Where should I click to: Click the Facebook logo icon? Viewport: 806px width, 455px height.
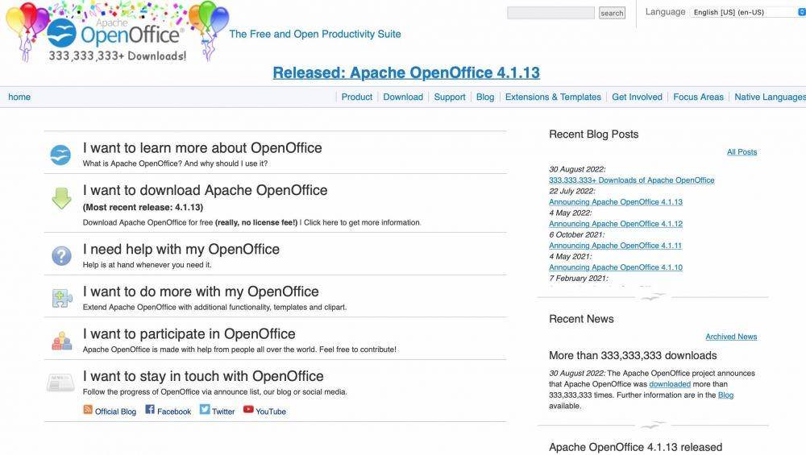click(150, 409)
